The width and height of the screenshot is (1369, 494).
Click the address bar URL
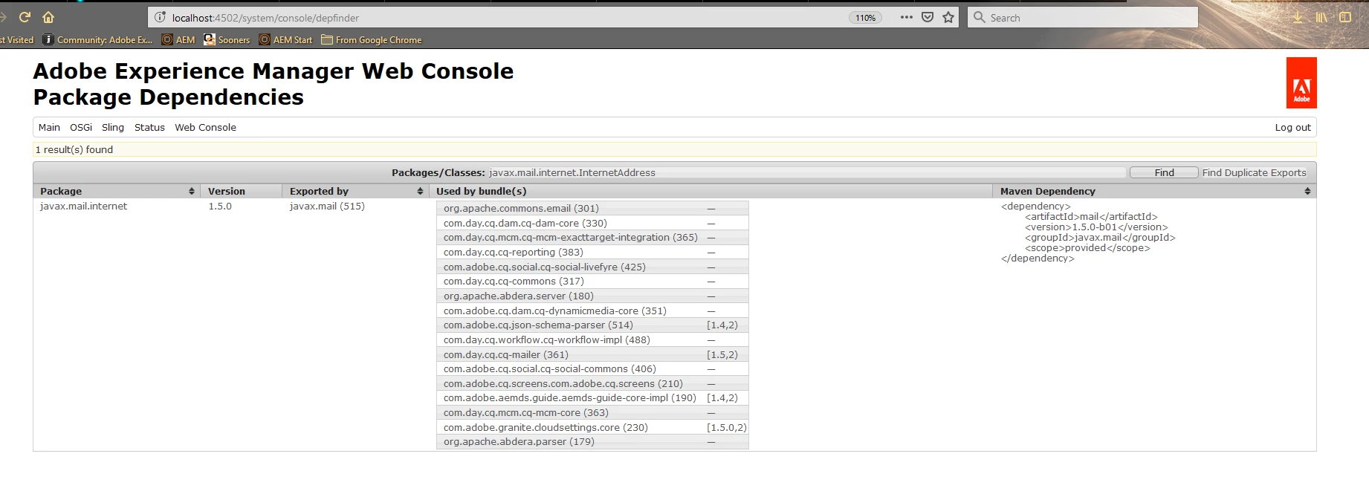click(265, 18)
